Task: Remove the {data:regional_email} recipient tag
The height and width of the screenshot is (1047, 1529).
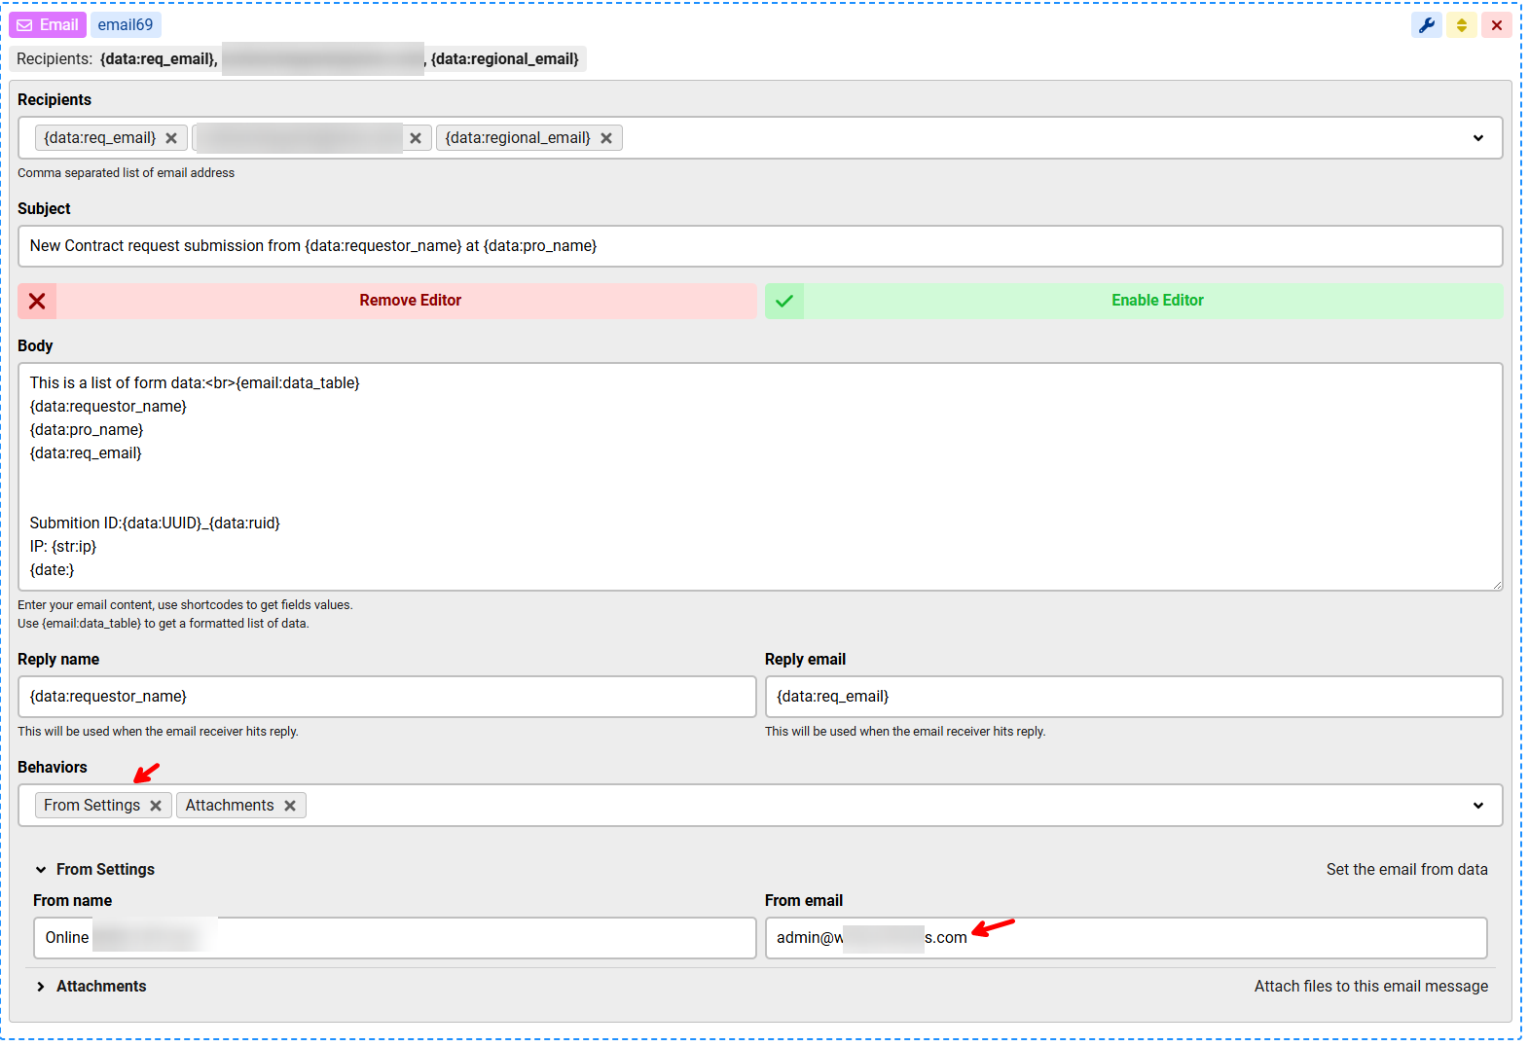Action: 606,138
